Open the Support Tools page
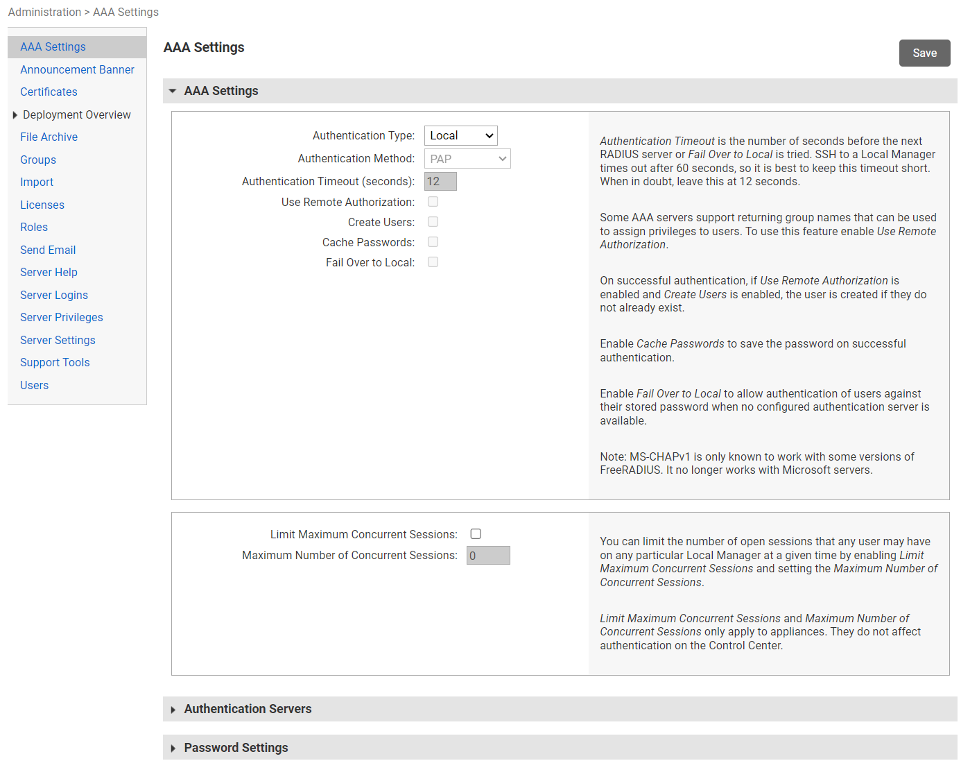 [x=55, y=362]
